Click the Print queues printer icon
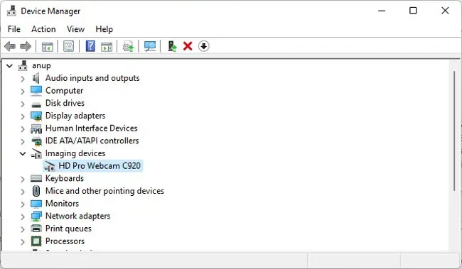The height and width of the screenshot is (269, 462). click(x=36, y=229)
